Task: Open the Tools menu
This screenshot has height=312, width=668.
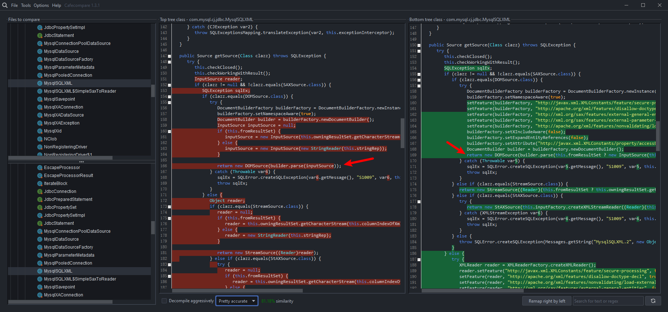Action: (x=26, y=5)
